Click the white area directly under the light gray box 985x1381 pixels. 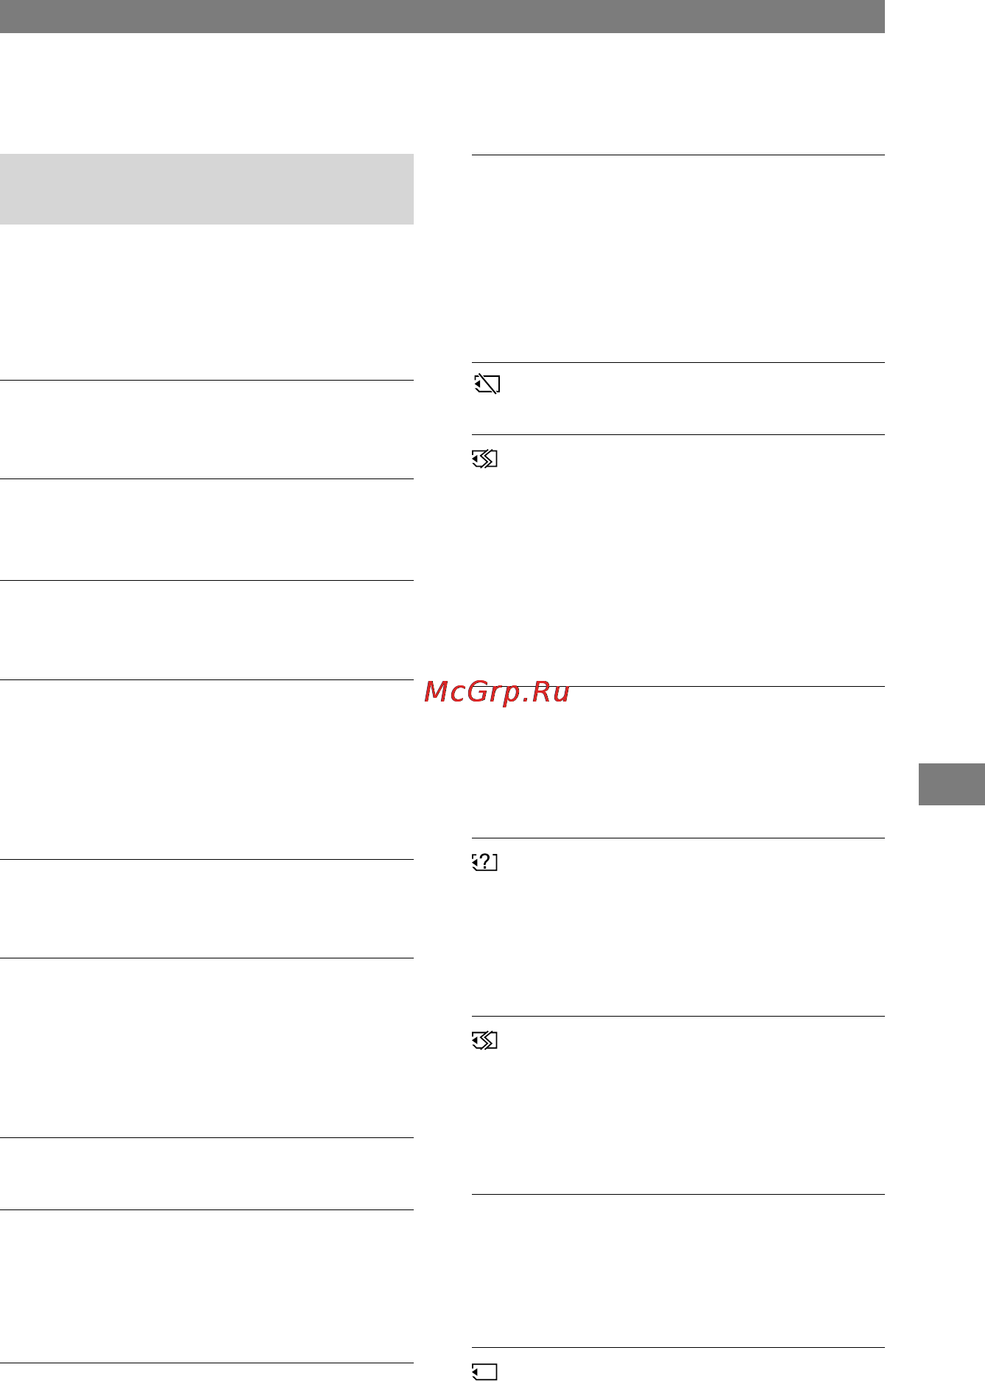207,302
